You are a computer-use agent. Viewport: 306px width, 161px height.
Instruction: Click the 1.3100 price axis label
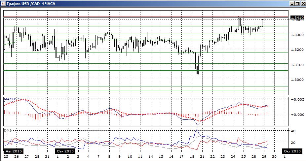pyautogui.click(x=297, y=65)
